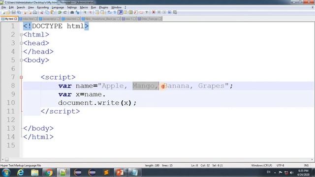Screen dimensions: 315x177
Task: Click the Open file toolbar icon
Action: point(8,12)
